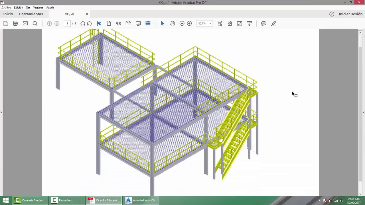Click the blue page fit view icon
Image resolution: width=365 pixels, height=205 pixels.
click(x=99, y=24)
